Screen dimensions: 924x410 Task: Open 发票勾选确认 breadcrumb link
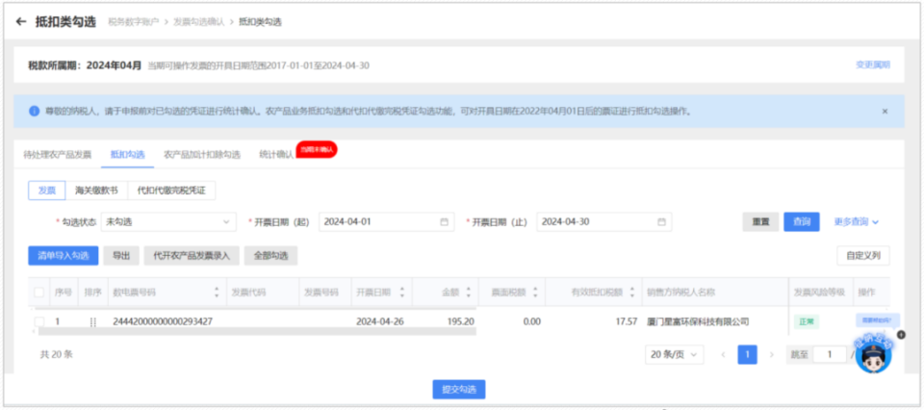pos(198,22)
